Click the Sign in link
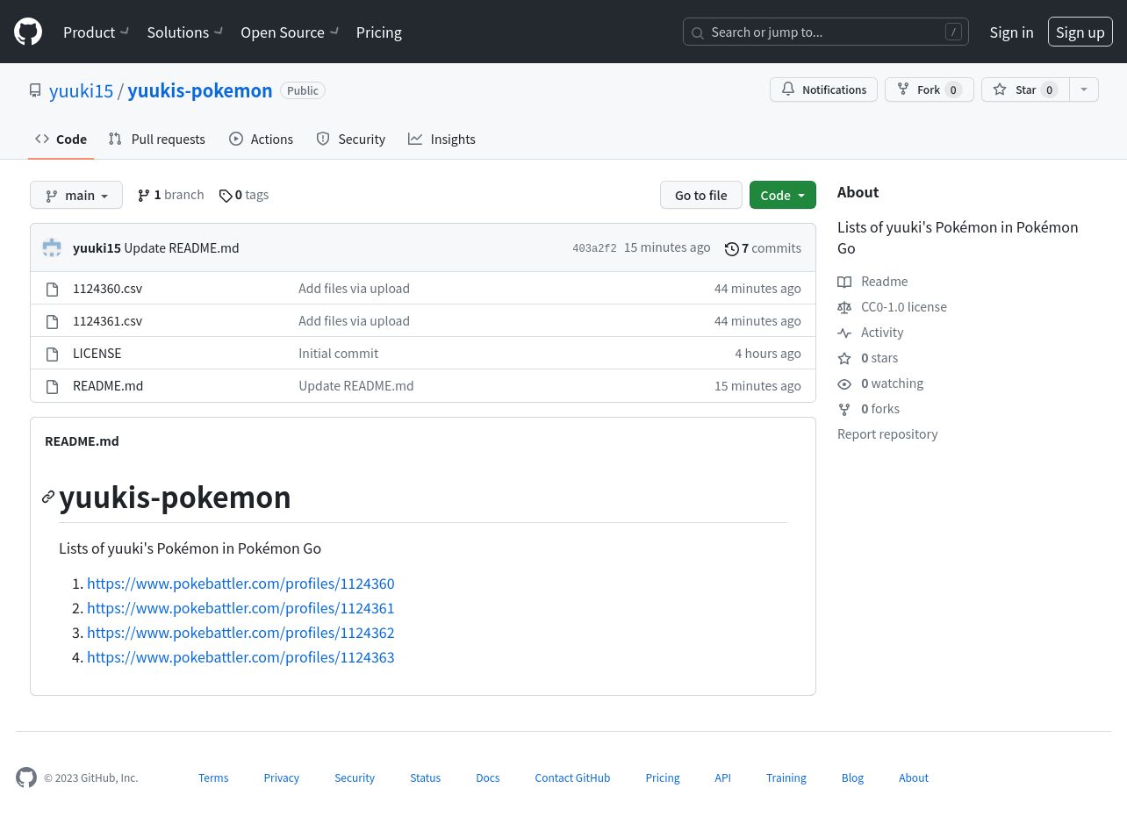This screenshot has height=831, width=1127. [1011, 32]
